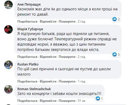Like Ruslan Platko's comment via Подобається
The image size is (131, 105).
(27, 81)
